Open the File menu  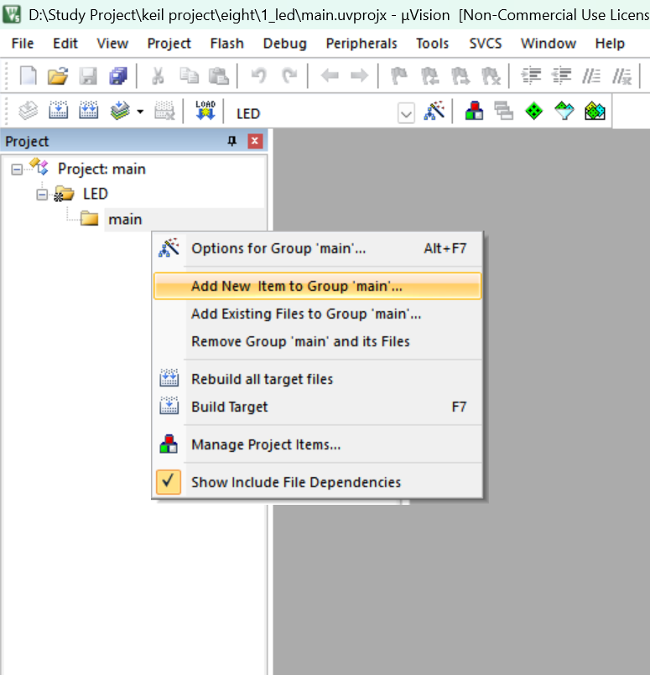point(23,44)
